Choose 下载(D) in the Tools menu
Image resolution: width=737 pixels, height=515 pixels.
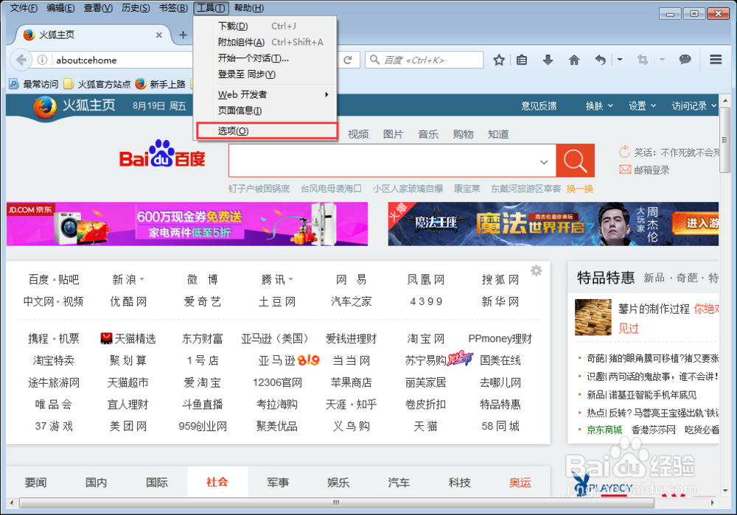(x=266, y=26)
